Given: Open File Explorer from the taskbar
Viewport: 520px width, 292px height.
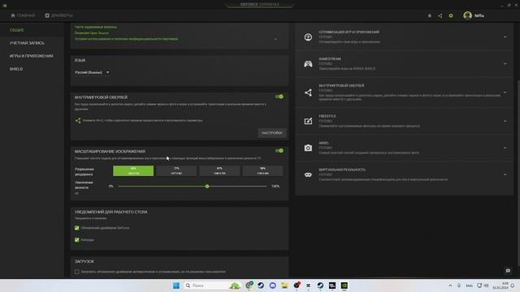Looking at the screenshot, I should coord(284,286).
